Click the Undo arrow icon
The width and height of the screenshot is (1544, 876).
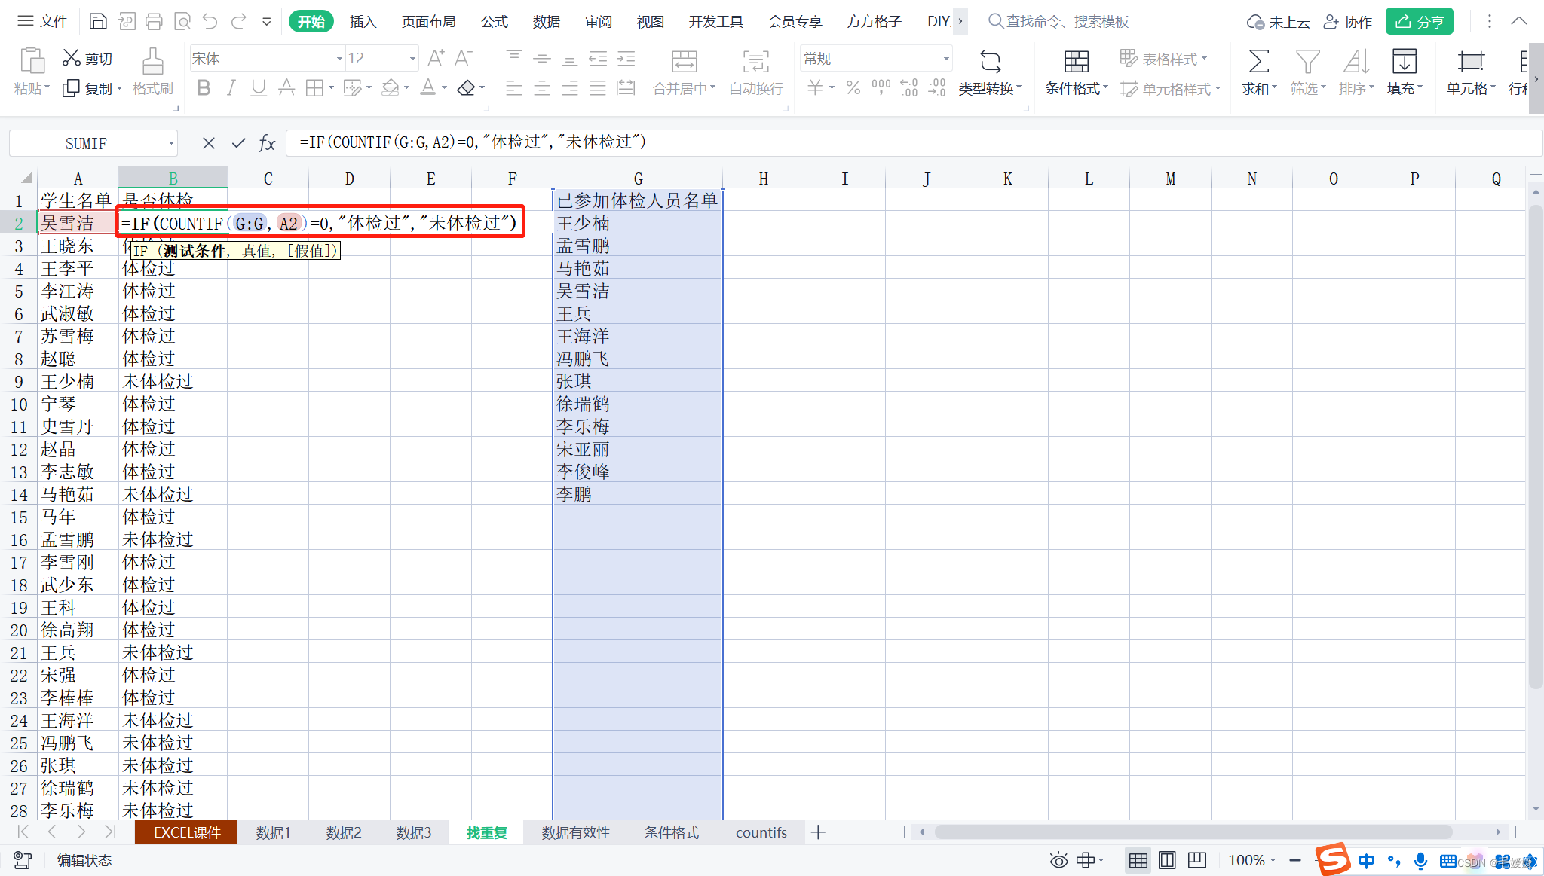[x=210, y=21]
